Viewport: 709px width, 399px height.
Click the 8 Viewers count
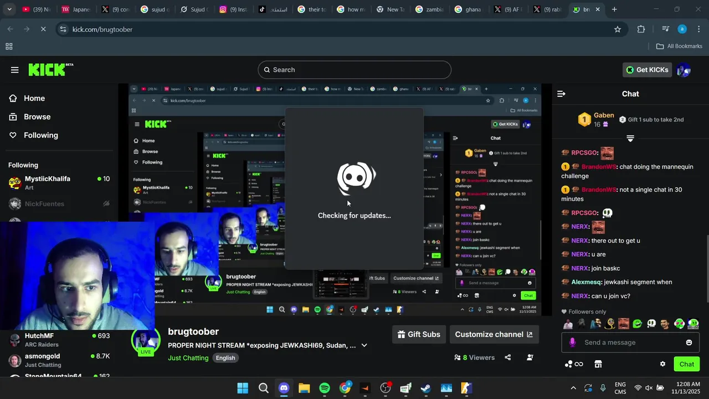tap(474, 357)
